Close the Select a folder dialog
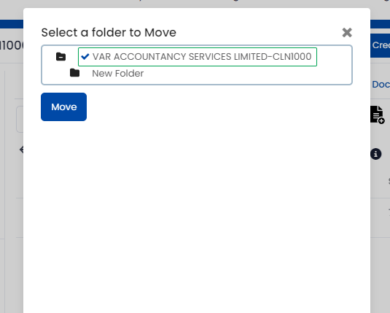The width and height of the screenshot is (390, 313). tap(347, 33)
